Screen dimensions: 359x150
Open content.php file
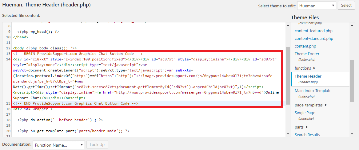coord(305,46)
